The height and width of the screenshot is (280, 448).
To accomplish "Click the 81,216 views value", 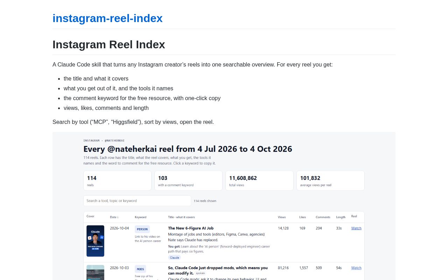I will [x=283, y=268].
